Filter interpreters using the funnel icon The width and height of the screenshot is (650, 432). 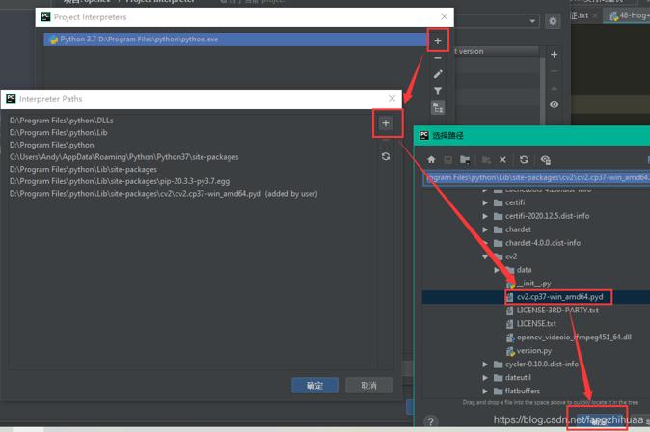[437, 92]
